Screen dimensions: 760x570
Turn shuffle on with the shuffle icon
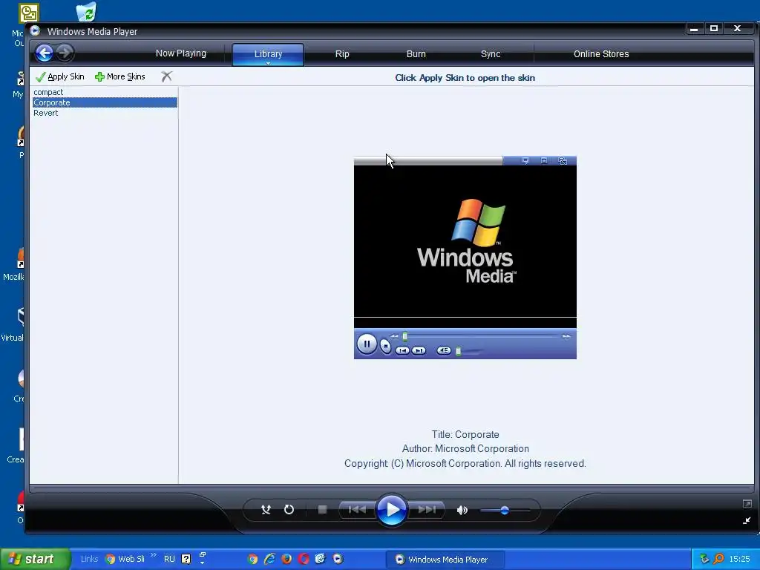coord(266,509)
